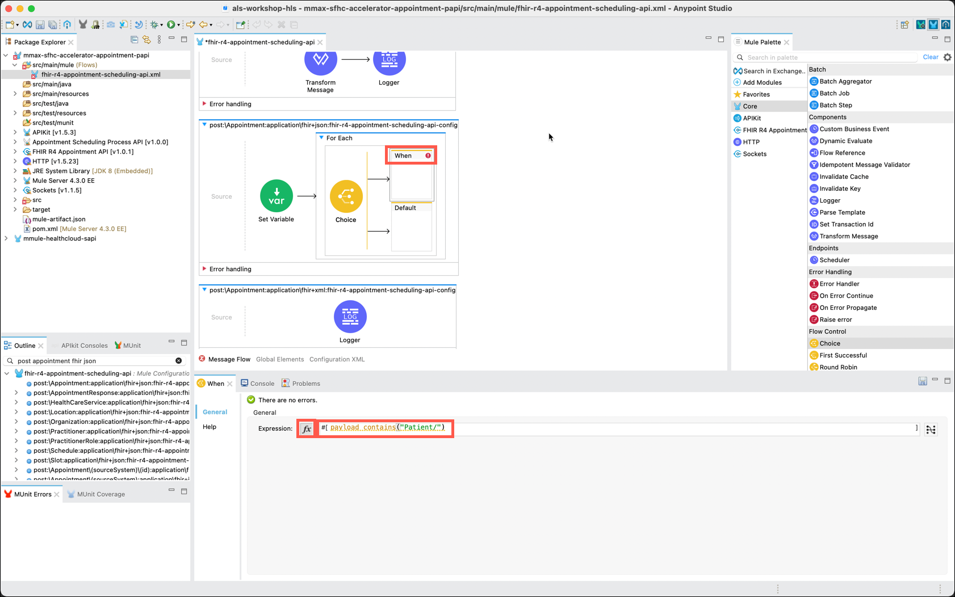Collapse post Appointment fhir+json flow
The image size is (955, 597).
point(204,125)
